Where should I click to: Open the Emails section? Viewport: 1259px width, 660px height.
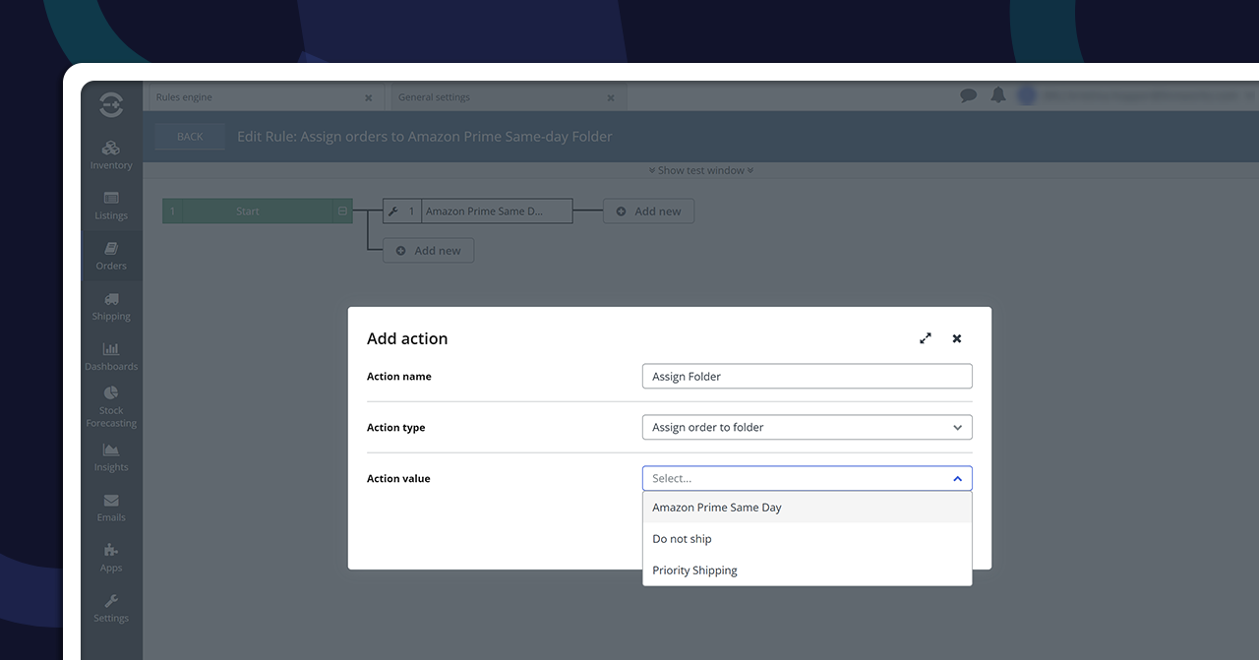(111, 508)
